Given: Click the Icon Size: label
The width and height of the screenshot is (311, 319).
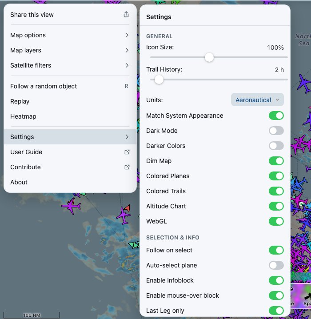Looking at the screenshot, I should click(160, 47).
